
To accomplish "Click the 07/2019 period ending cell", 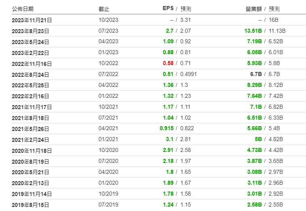I will coord(108,205).
